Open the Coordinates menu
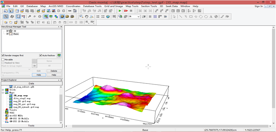The height and width of the screenshot is (132, 276). pos(73,6)
